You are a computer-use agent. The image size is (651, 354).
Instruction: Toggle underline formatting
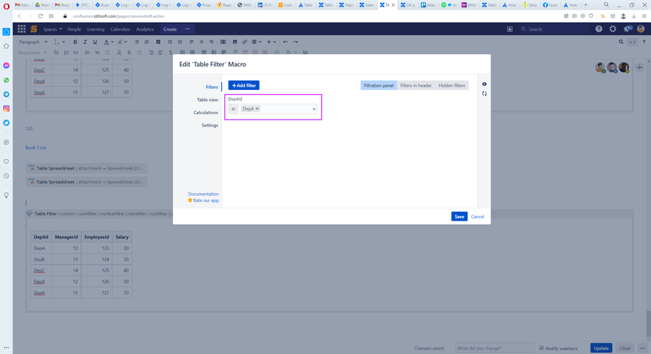tap(95, 42)
